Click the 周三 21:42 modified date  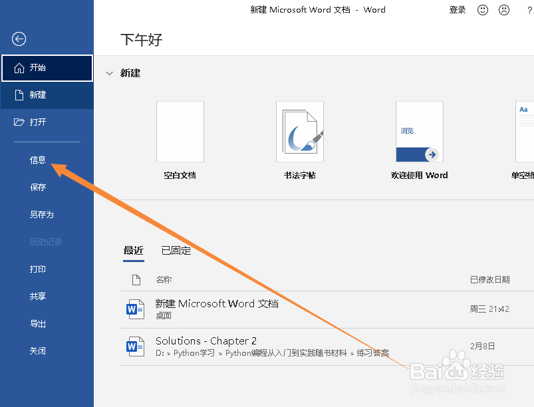coord(489,309)
